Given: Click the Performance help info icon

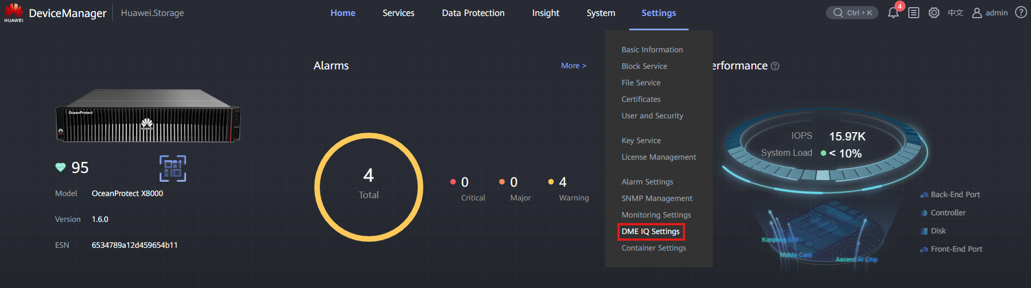Looking at the screenshot, I should coord(775,66).
